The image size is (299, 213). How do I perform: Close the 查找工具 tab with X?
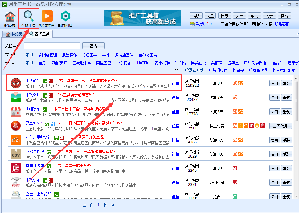298,34
